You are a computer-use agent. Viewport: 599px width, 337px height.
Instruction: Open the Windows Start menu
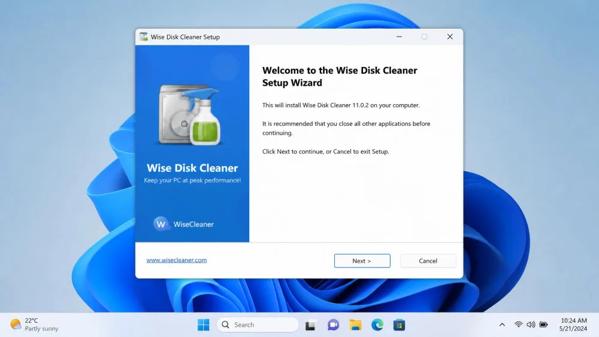coord(203,325)
